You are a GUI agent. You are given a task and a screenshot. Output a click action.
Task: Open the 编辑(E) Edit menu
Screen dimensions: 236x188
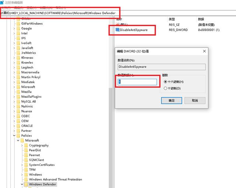(18, 8)
